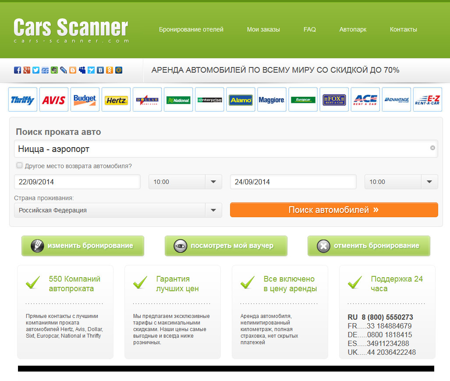Open the 'Мои заказы' menu item
The width and height of the screenshot is (450, 381).
263,29
